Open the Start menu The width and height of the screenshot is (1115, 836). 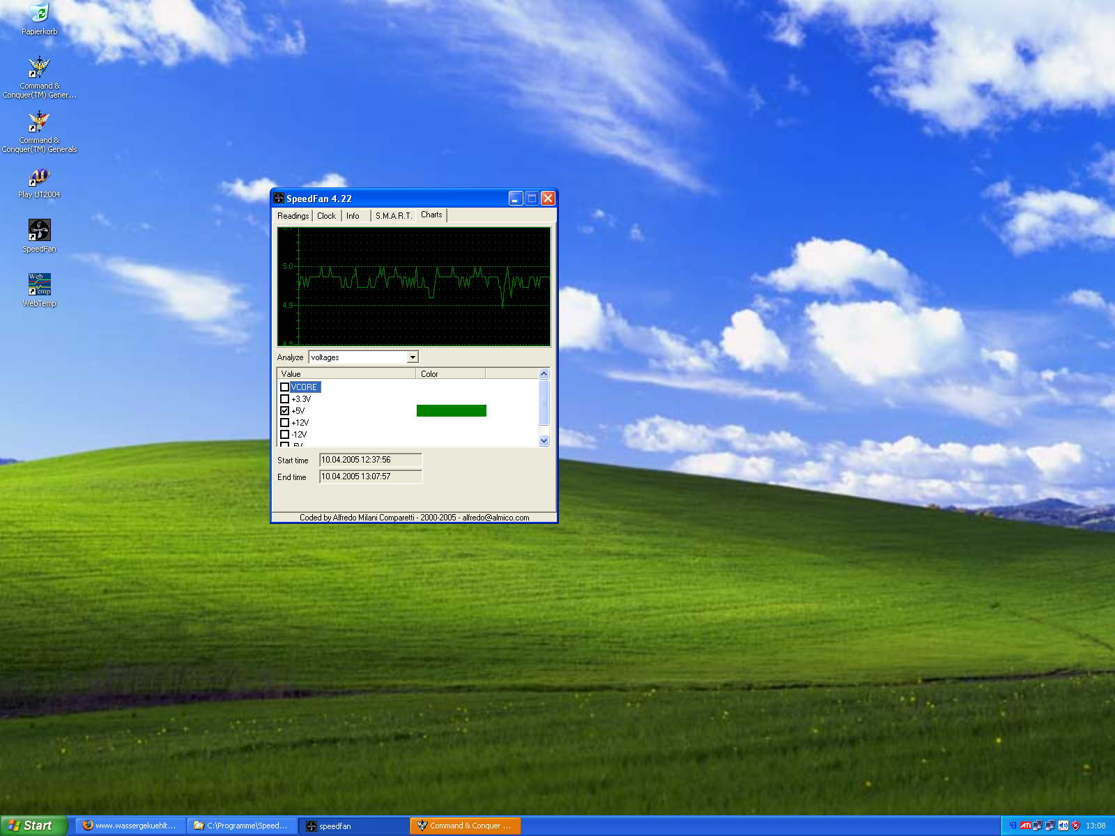coord(33,826)
